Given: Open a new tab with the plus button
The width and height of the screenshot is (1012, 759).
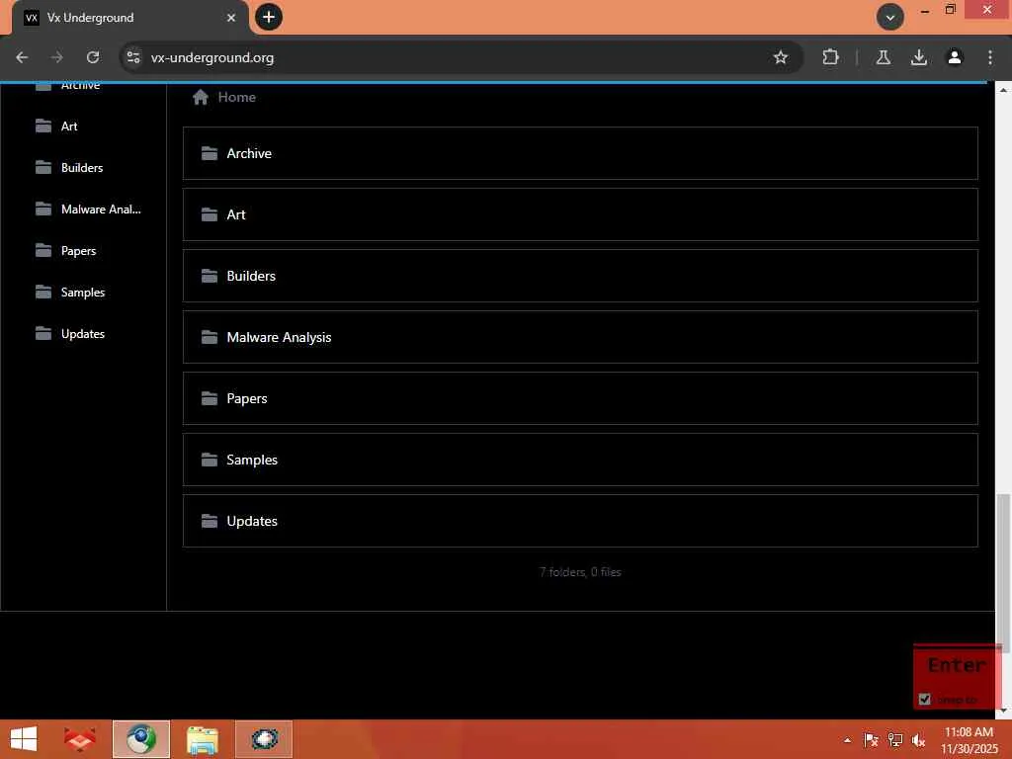Looking at the screenshot, I should click(x=269, y=17).
